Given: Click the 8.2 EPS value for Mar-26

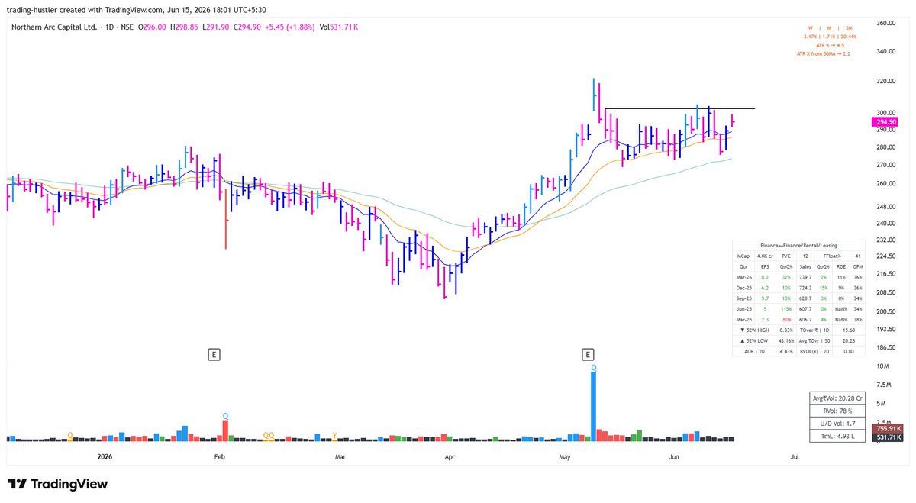Looking at the screenshot, I should [765, 277].
